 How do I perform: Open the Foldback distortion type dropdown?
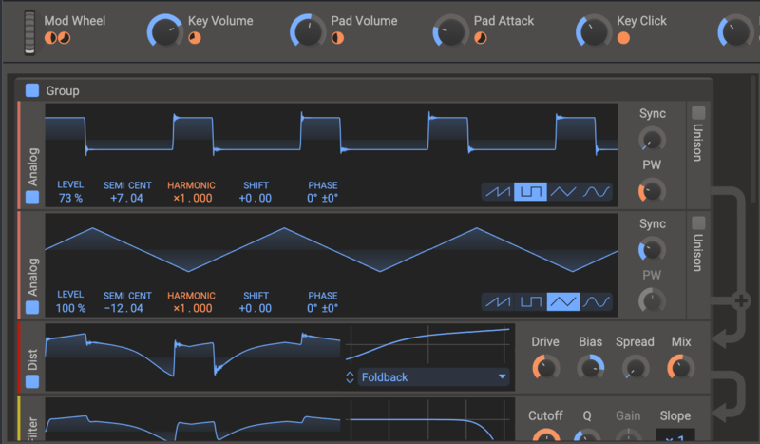432,377
